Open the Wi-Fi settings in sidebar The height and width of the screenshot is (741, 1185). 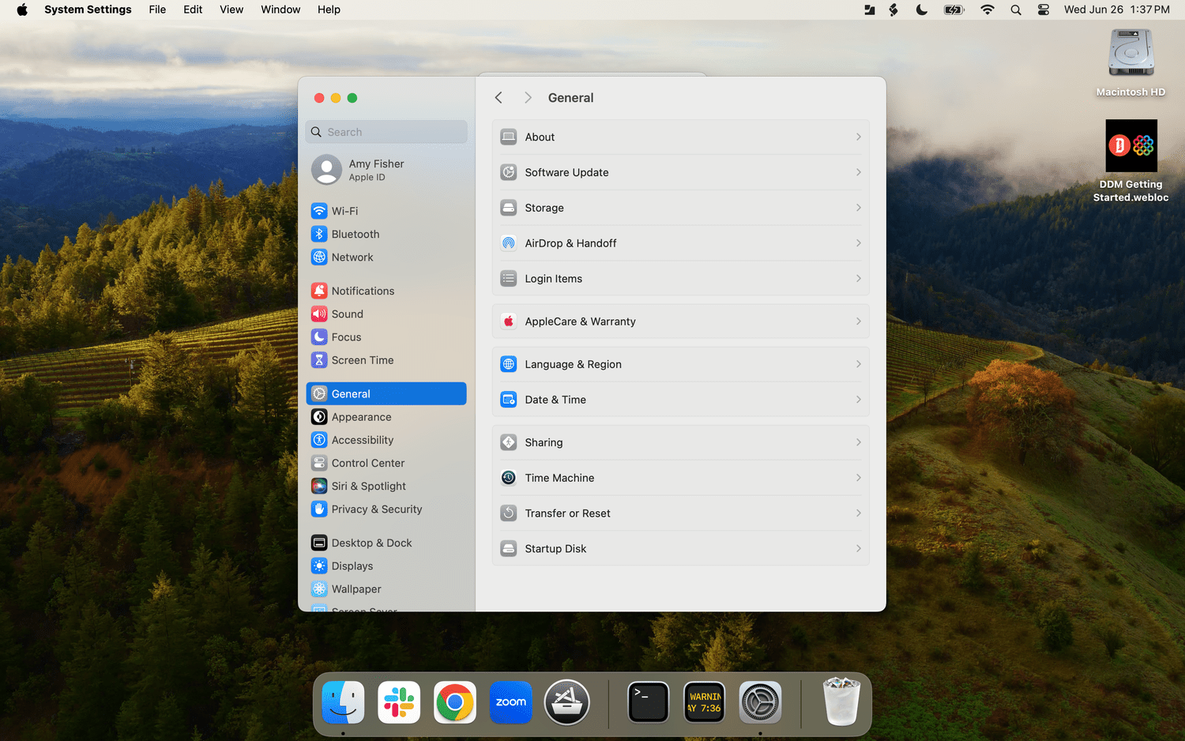[x=344, y=211]
